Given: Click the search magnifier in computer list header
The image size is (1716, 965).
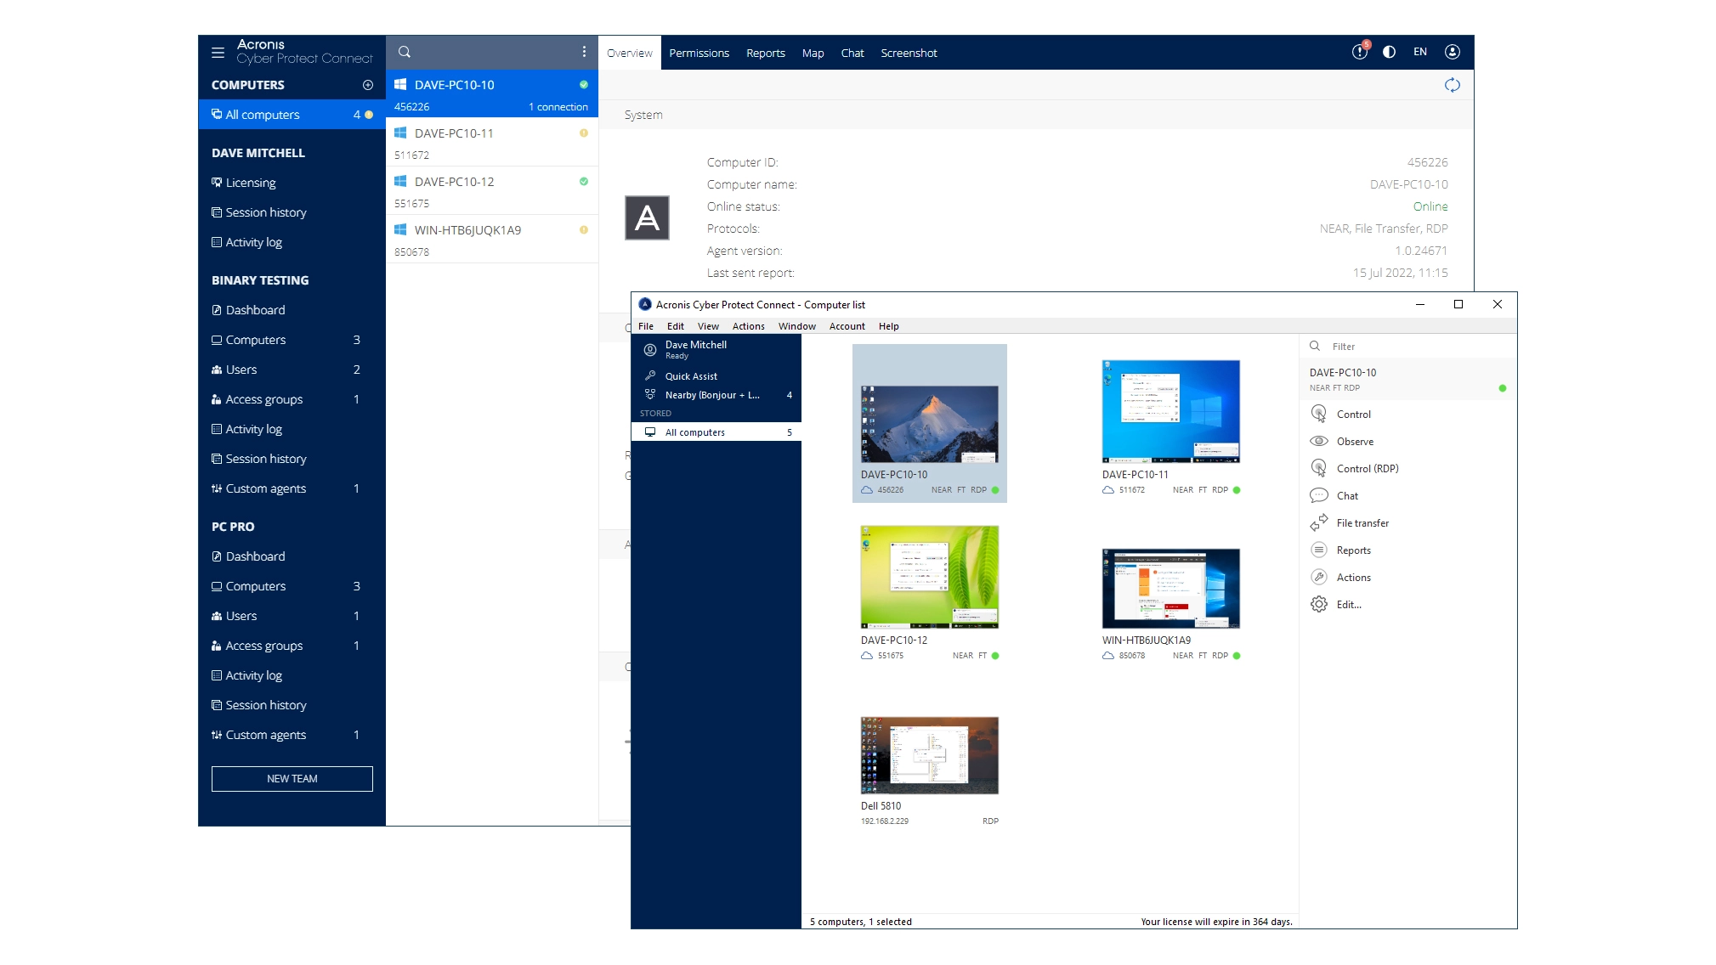Looking at the screenshot, I should coord(405,52).
